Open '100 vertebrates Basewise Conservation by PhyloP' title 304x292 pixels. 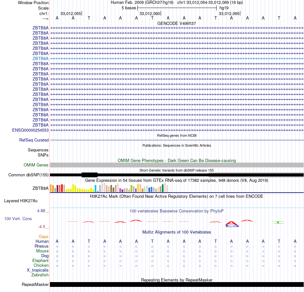coord(177,211)
